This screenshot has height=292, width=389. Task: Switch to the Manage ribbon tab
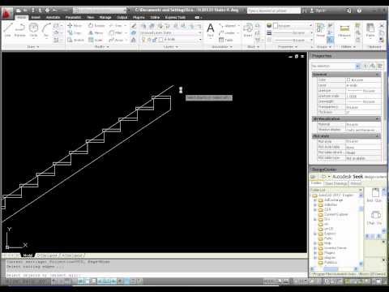[105, 17]
